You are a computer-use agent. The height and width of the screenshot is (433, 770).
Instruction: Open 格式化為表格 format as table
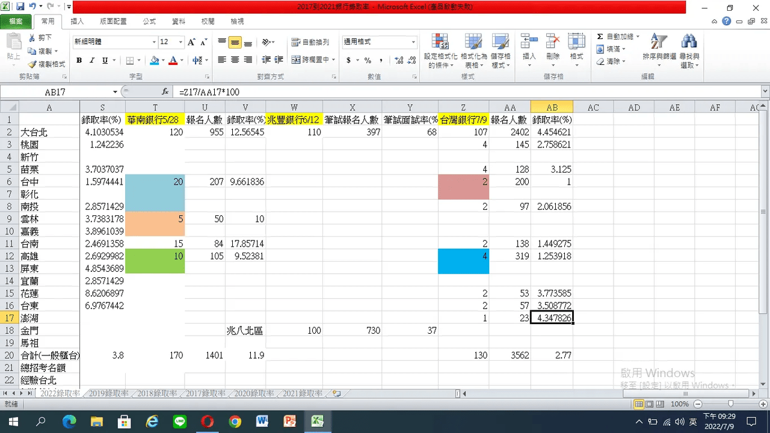point(473,51)
